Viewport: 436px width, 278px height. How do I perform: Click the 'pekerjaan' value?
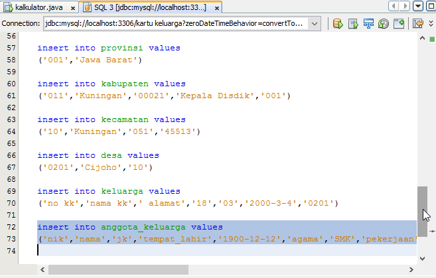coord(389,239)
